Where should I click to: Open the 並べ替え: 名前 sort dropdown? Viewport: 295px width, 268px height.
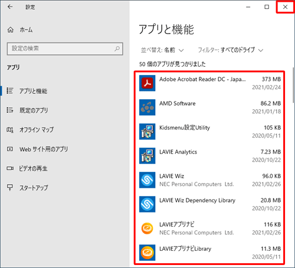162,50
